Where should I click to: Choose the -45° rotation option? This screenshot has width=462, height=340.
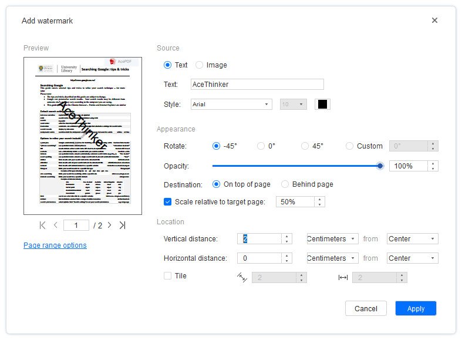(x=216, y=146)
